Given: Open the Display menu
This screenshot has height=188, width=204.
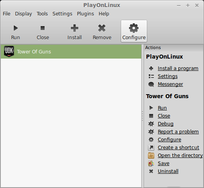Looking at the screenshot, I should [23, 14].
